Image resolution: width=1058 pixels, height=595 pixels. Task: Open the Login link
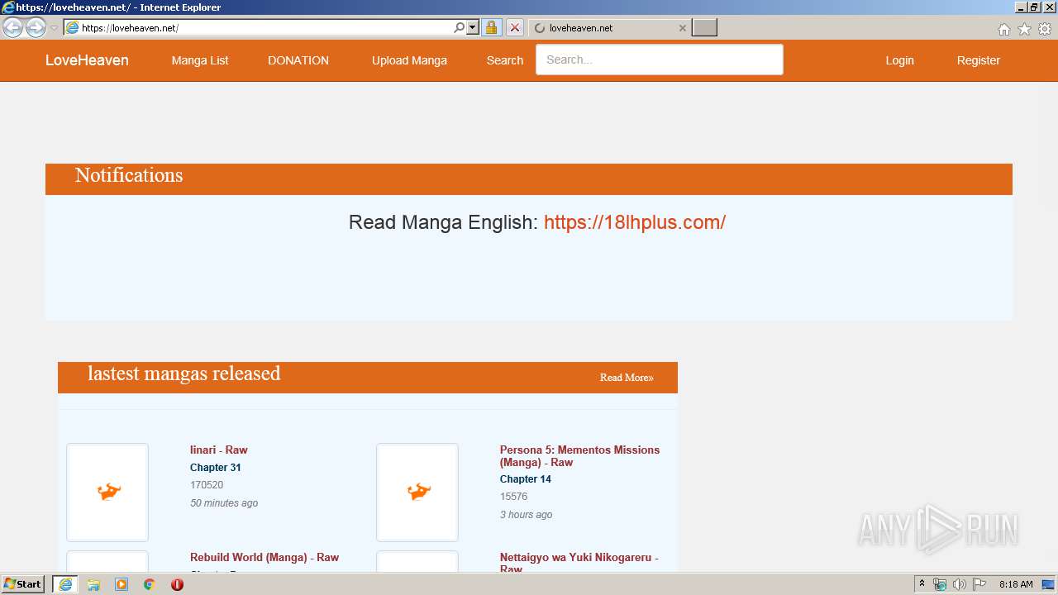[x=899, y=60]
